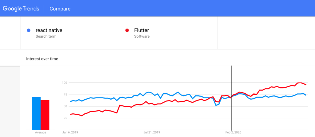Click the Jan 6, 2019 axis label
This screenshot has height=137, width=315.
70,133
